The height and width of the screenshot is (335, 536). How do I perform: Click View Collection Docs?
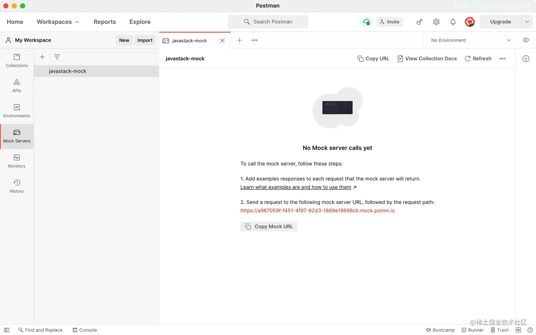point(427,58)
